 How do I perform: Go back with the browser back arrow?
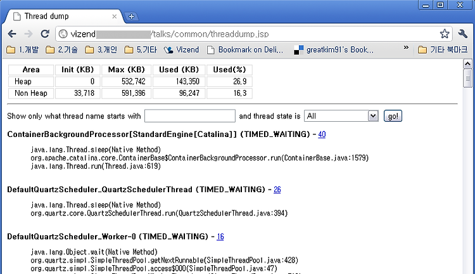(x=12, y=34)
